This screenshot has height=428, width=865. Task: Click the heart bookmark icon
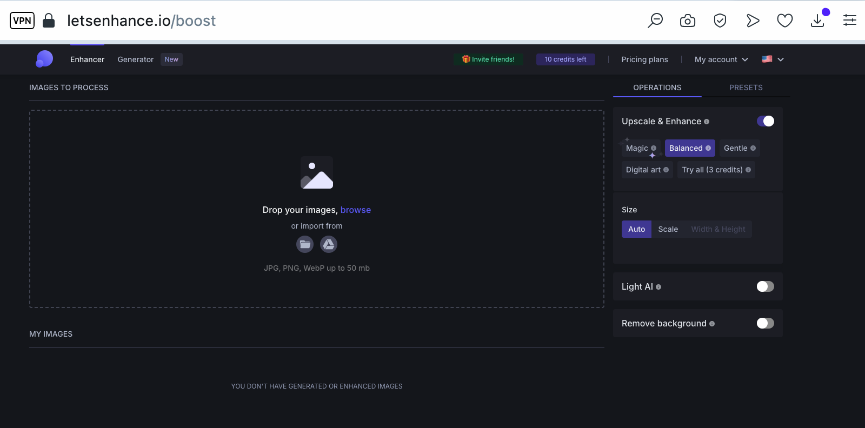tap(785, 21)
